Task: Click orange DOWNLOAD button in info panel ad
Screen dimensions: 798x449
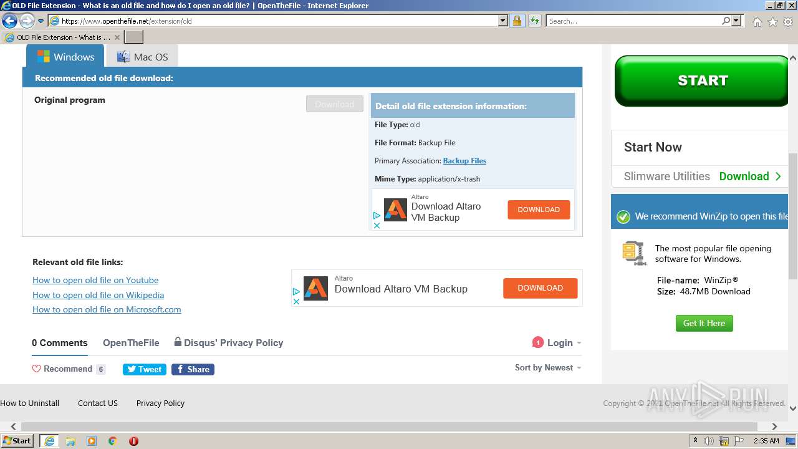Action: (539, 210)
